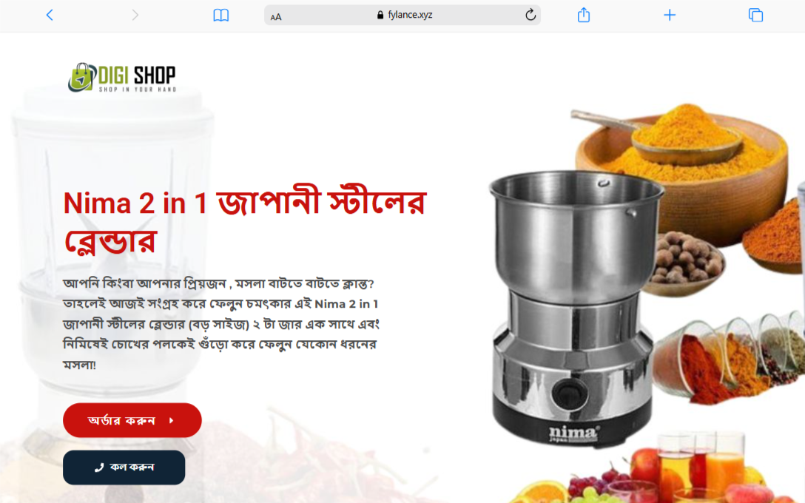Open the share sheet icon
Screen dimensions: 805x503
pos(584,15)
